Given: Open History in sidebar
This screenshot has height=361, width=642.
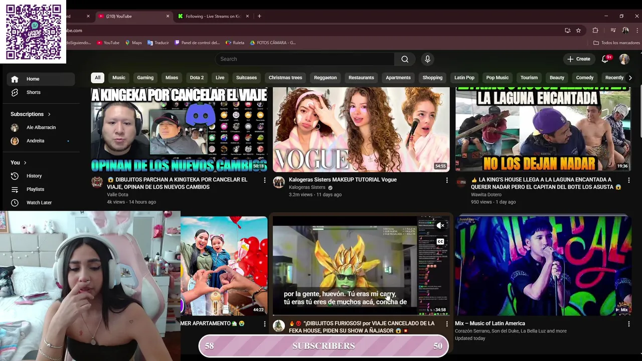Looking at the screenshot, I should click(x=41, y=176).
